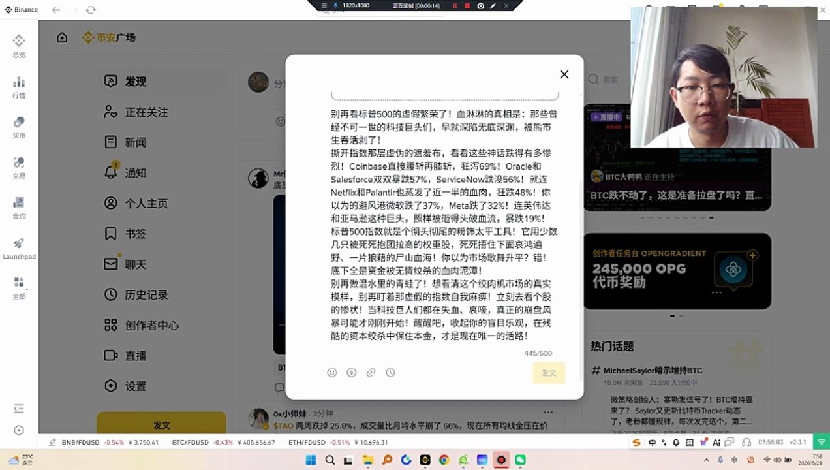Open settings hexagon icon at sidebar bottom

[19, 430]
